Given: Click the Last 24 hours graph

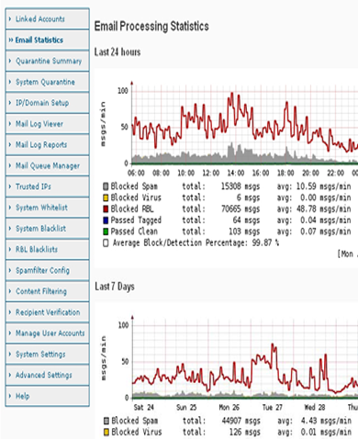Looking at the screenshot, I should tap(245, 125).
